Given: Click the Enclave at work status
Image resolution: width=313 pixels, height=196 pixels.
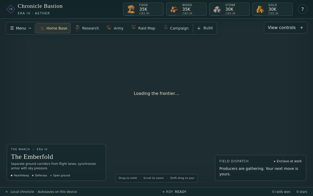Looking at the screenshot, I should coord(288,161).
